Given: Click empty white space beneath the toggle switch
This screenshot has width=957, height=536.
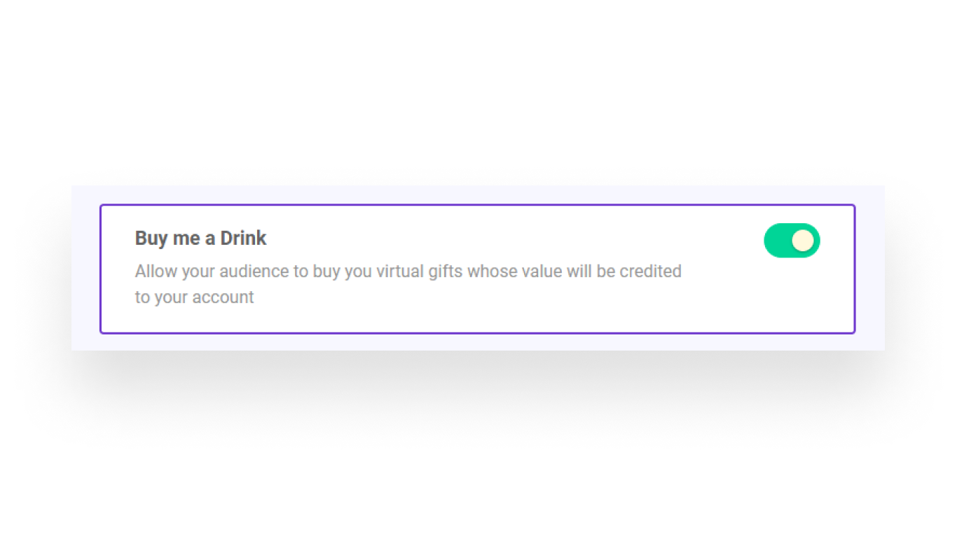Looking at the screenshot, I should (x=792, y=294).
